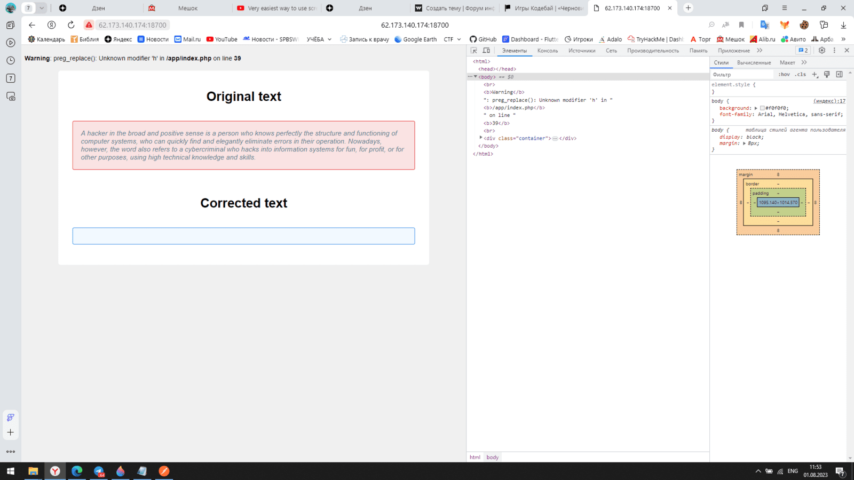The width and height of the screenshot is (854, 480).
Task: Toggle computed styles sidebar icon
Action: [x=839, y=75]
